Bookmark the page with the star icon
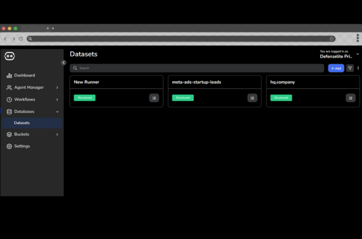The image size is (362, 239). [332, 39]
